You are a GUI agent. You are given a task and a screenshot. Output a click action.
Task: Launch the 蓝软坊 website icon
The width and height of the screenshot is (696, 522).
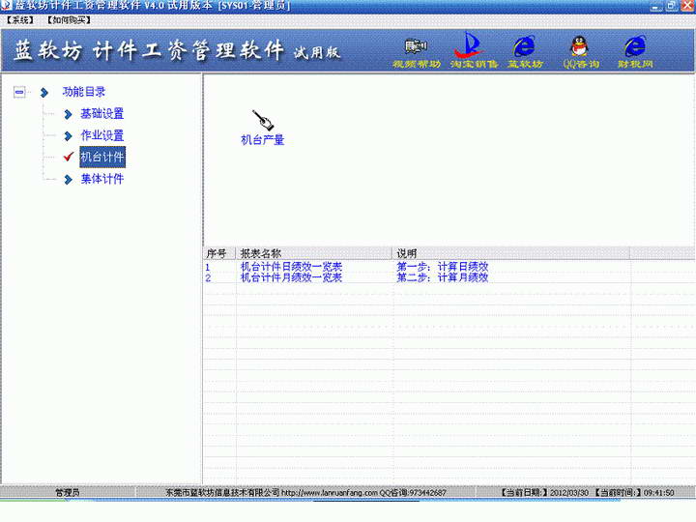tap(525, 51)
